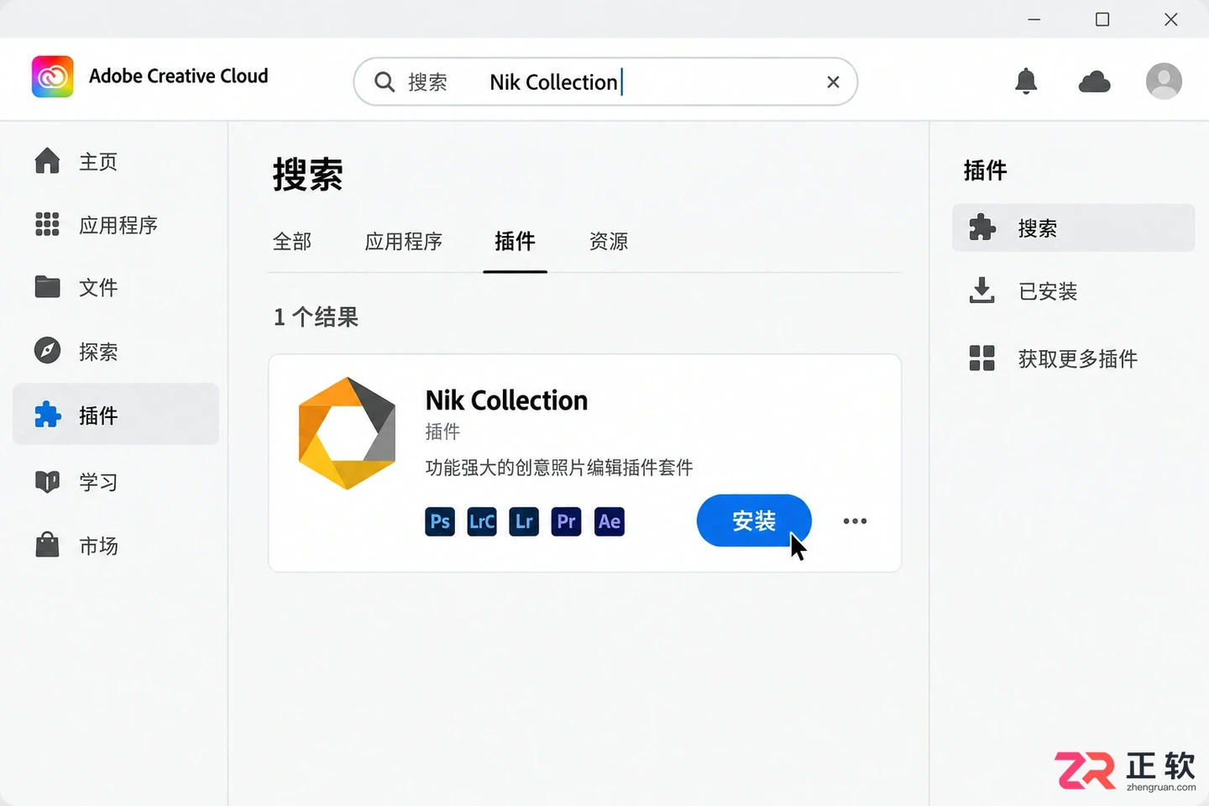Click the Lightroom (Lr) icon
This screenshot has height=806, width=1209.
point(524,521)
